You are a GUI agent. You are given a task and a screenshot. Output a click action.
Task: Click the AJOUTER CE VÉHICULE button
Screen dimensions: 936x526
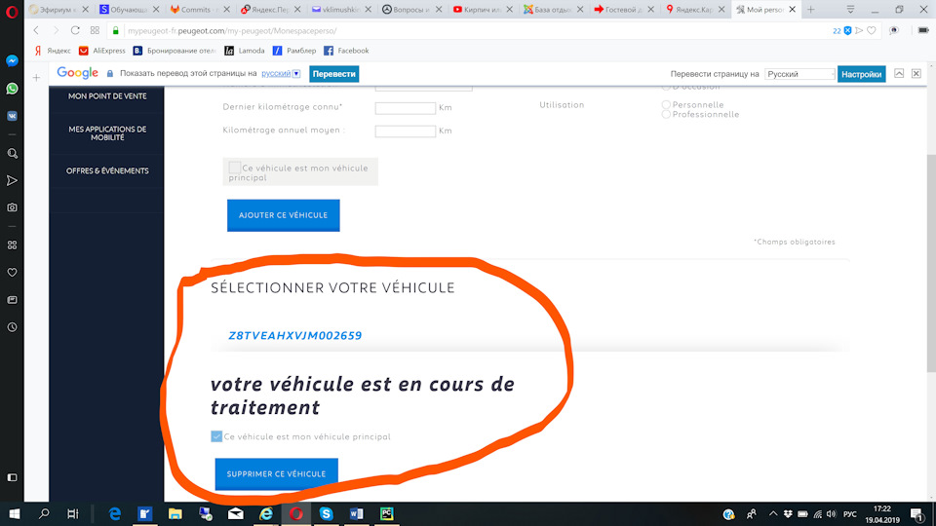coord(283,215)
